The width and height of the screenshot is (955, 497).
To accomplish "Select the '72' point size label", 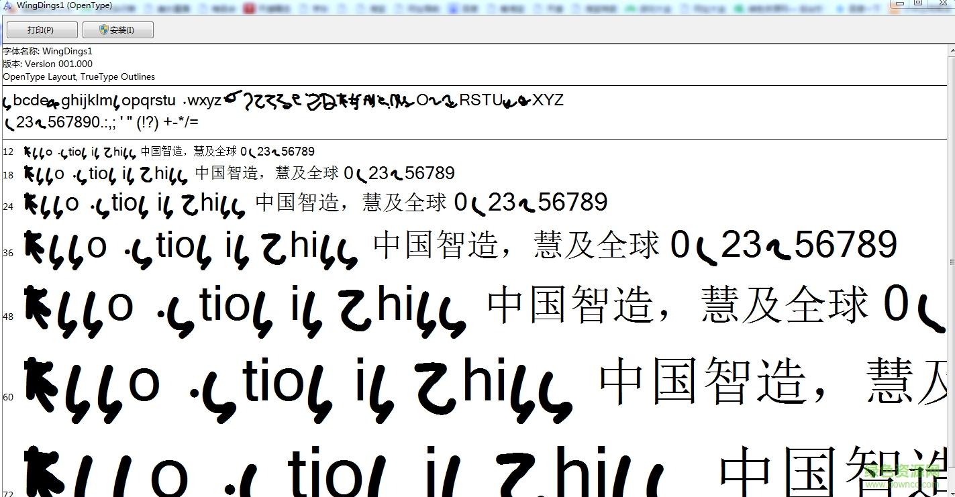I will coord(8,492).
